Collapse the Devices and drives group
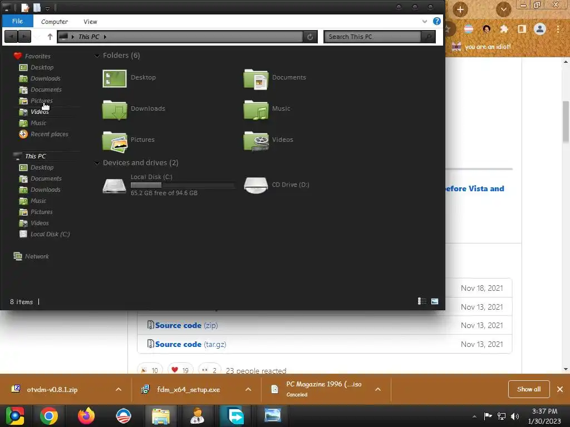 point(97,163)
